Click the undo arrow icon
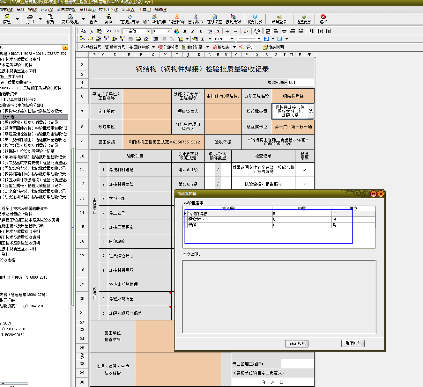This screenshot has height=387, width=423. pyautogui.click(x=109, y=31)
